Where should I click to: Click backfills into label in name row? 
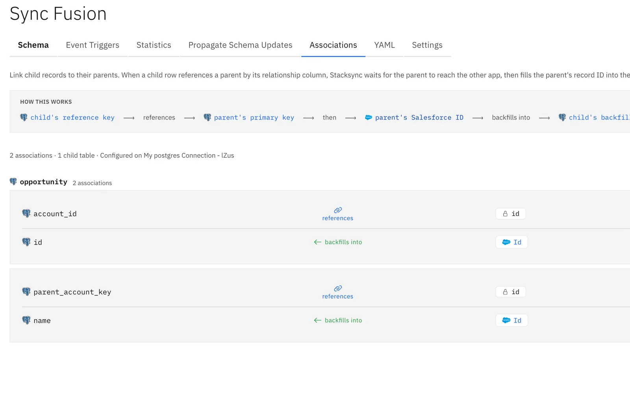click(343, 321)
